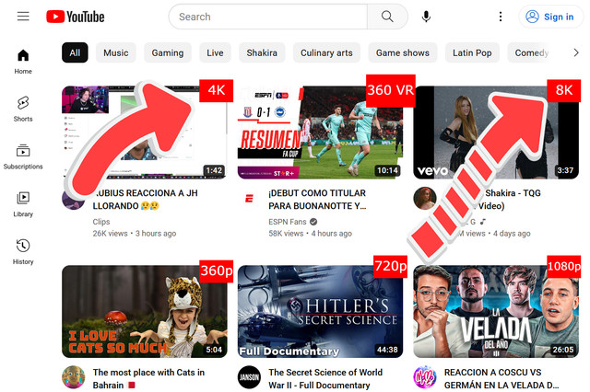
Task: Open the cat channel avatar for the Bahrain video
Action: pos(74,377)
